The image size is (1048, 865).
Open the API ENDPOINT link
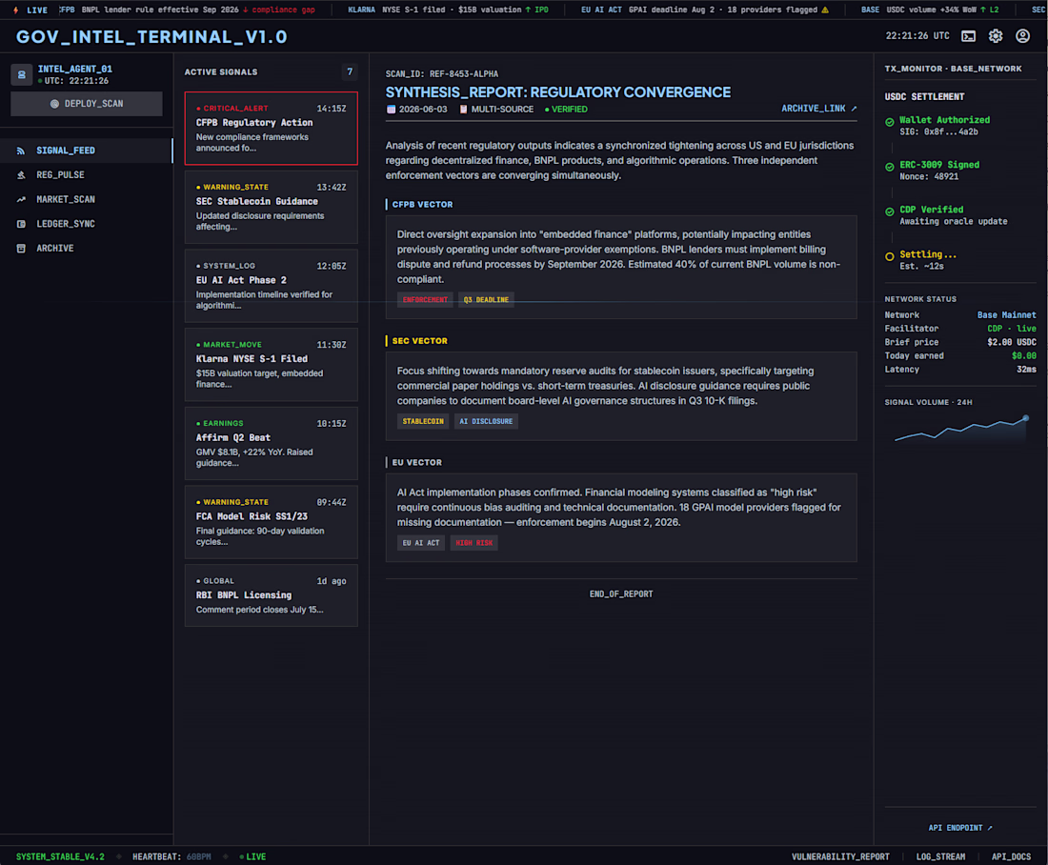[959, 828]
